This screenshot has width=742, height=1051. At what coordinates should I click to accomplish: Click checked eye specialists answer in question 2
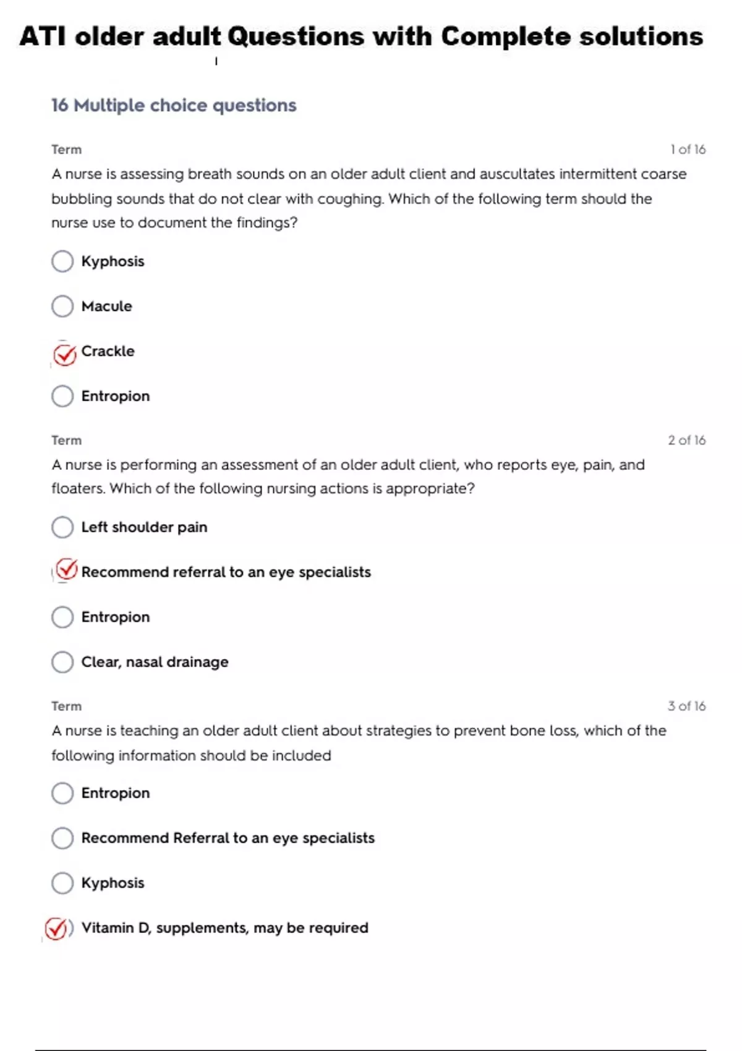[66, 570]
